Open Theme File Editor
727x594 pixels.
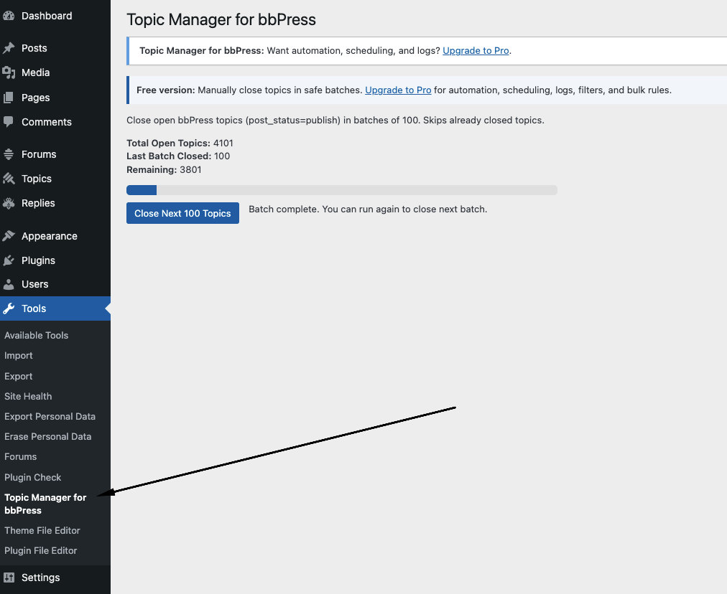(42, 531)
